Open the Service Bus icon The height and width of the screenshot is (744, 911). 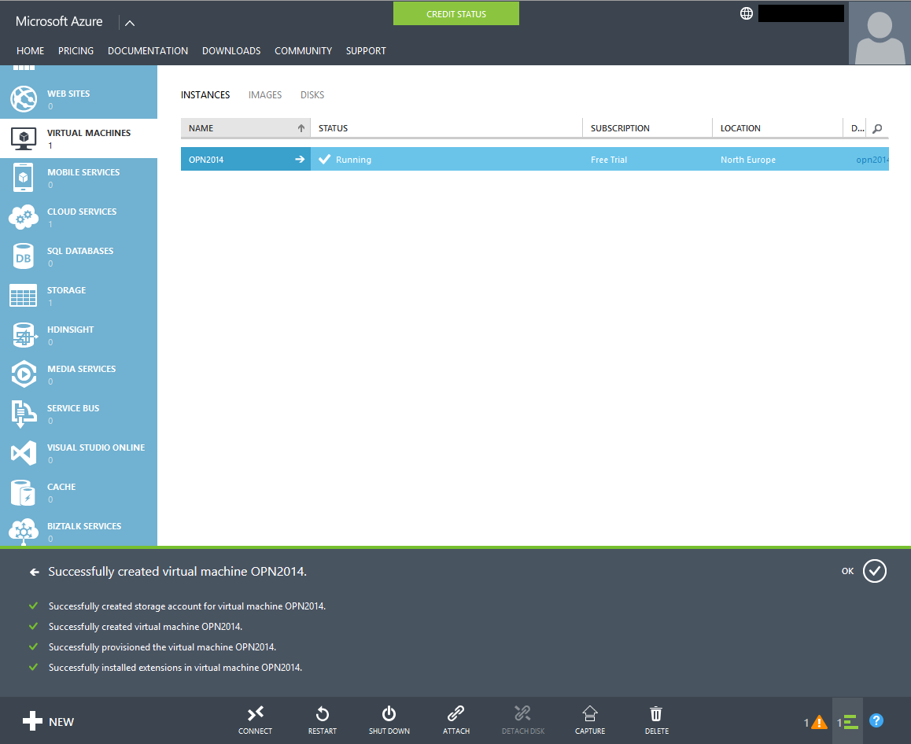point(24,414)
